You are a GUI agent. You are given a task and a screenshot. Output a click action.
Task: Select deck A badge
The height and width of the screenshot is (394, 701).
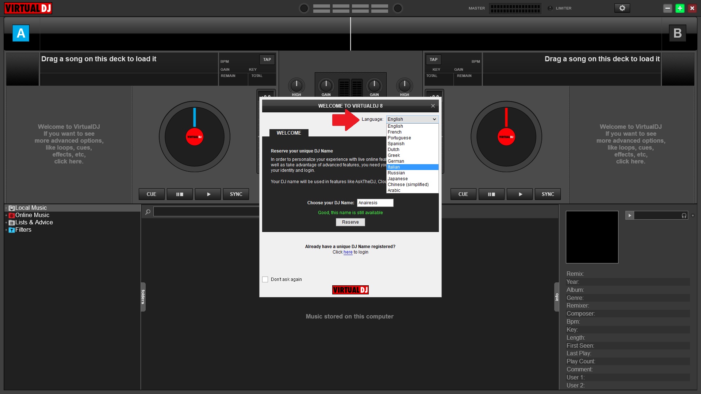click(21, 33)
